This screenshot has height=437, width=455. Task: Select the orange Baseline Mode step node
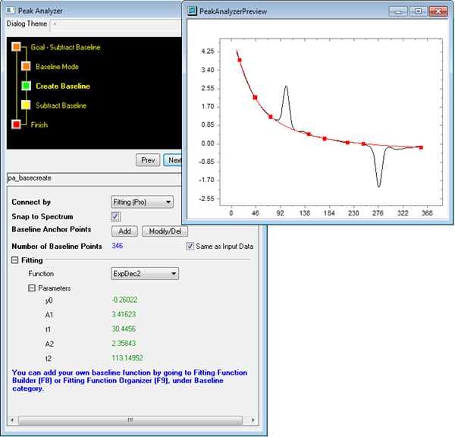point(26,67)
